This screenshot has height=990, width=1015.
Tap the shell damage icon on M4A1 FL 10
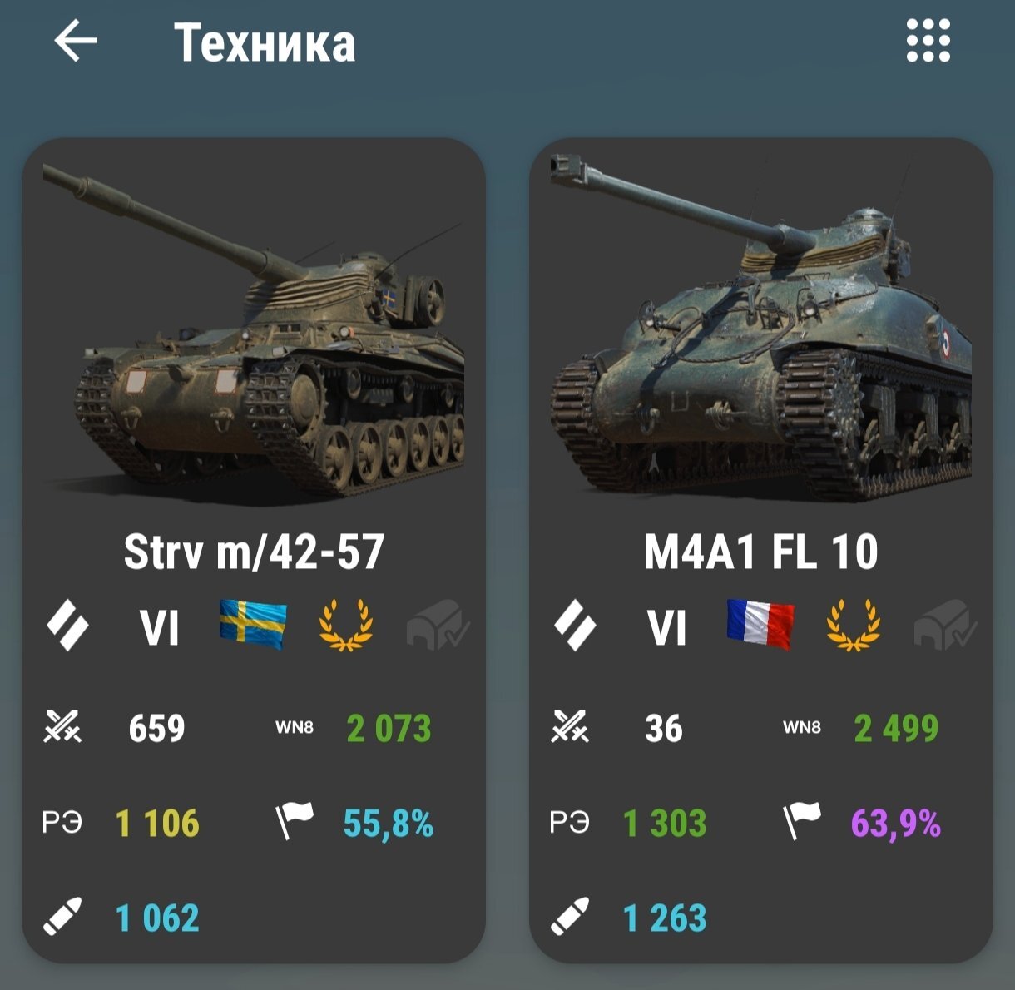point(571,917)
